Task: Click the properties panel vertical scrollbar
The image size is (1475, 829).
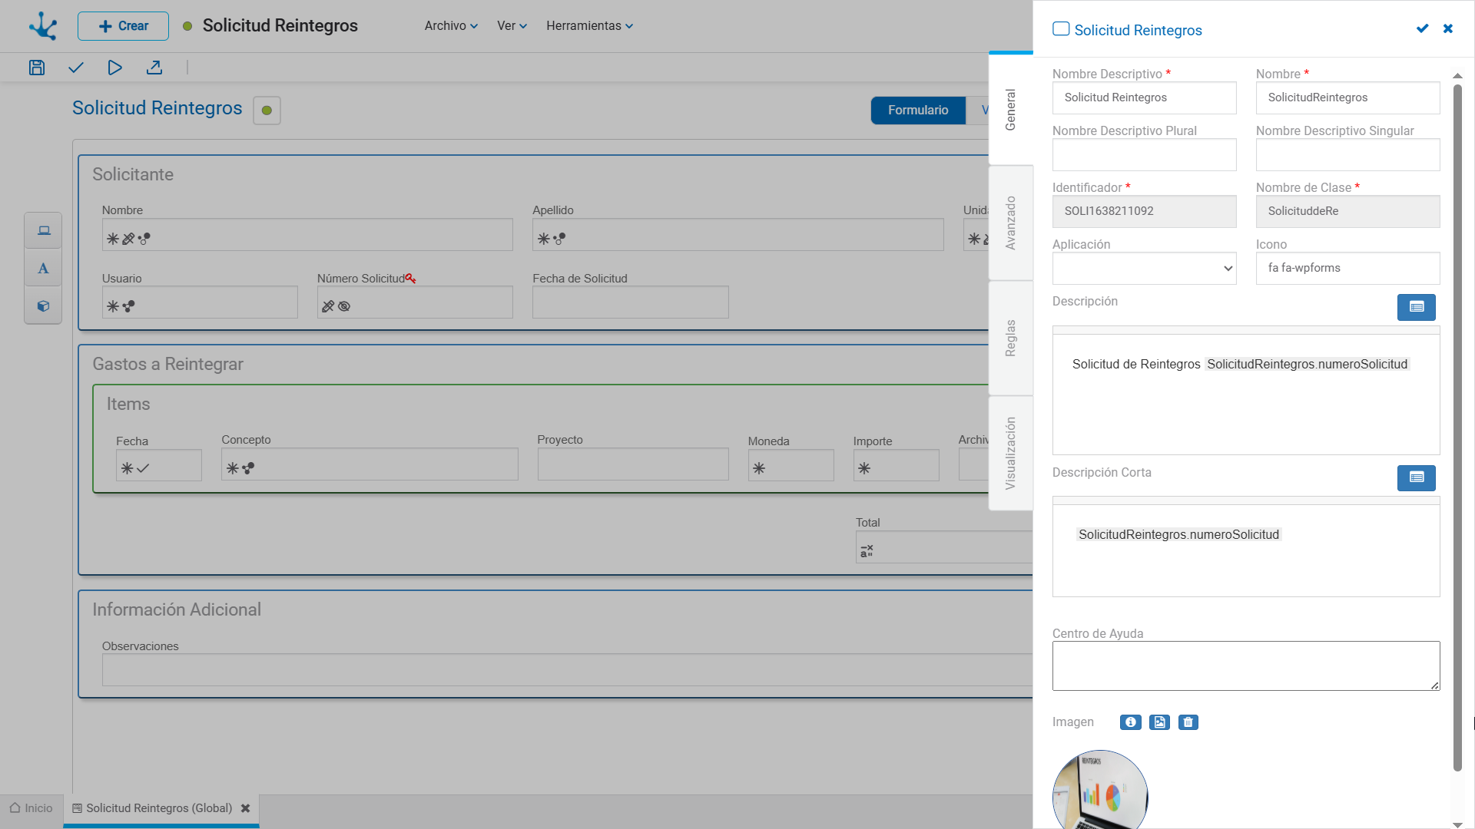Action: pos(1457,426)
